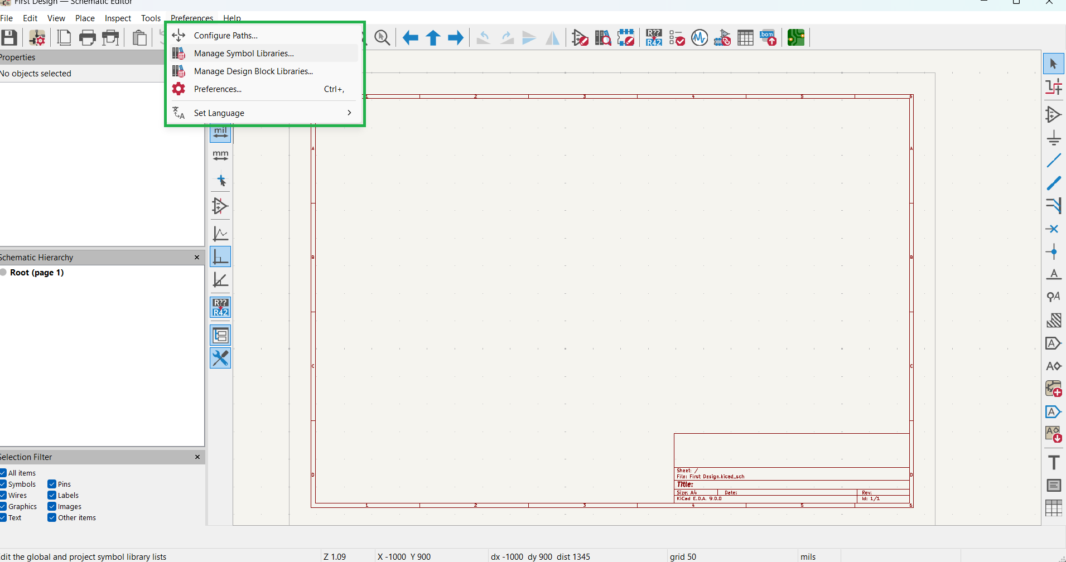Screen dimensions: 1066x562
Task: Choose the Place Power Symbol tool
Action: click(x=1054, y=138)
